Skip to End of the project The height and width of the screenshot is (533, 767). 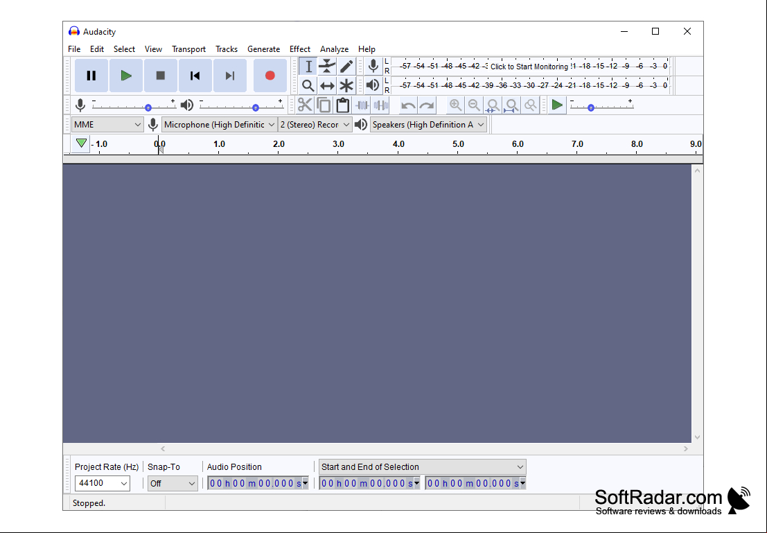coord(230,76)
